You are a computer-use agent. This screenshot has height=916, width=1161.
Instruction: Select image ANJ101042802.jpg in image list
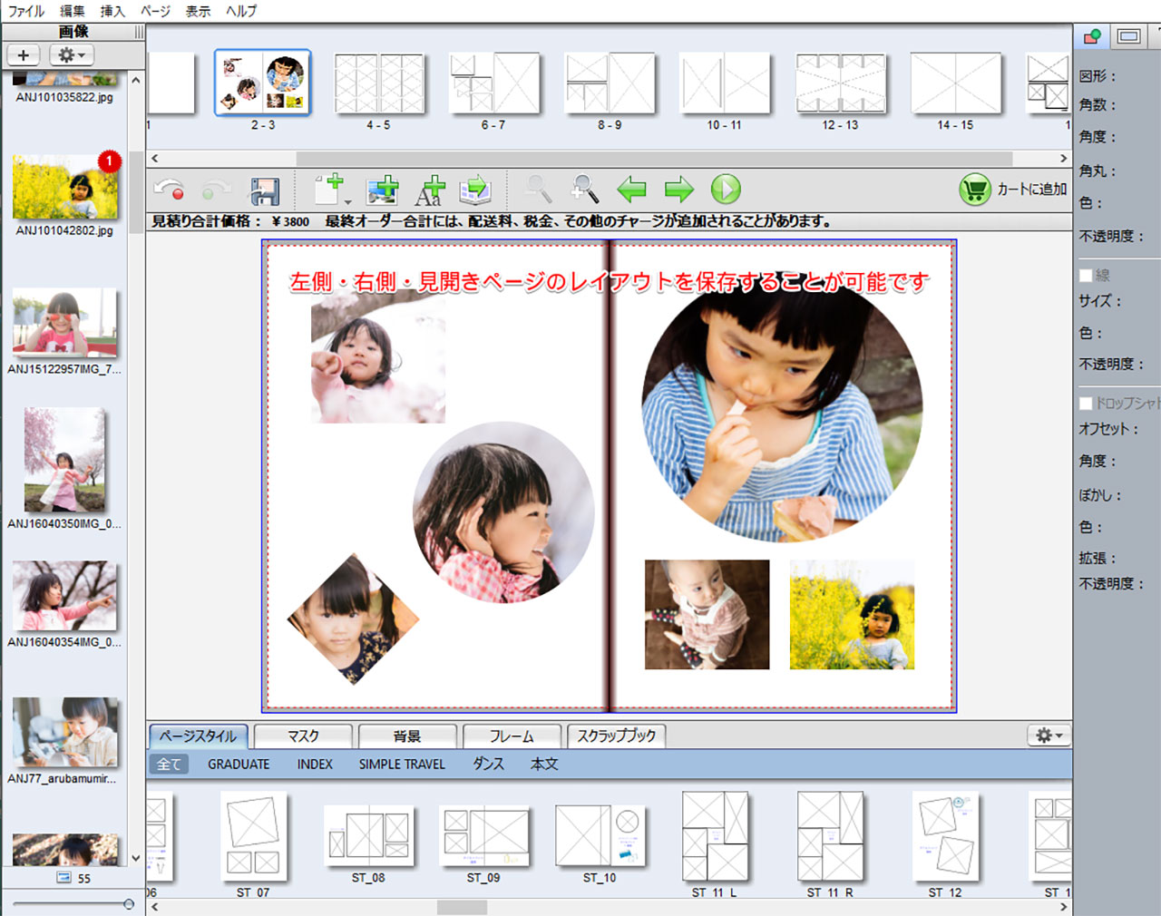65,187
